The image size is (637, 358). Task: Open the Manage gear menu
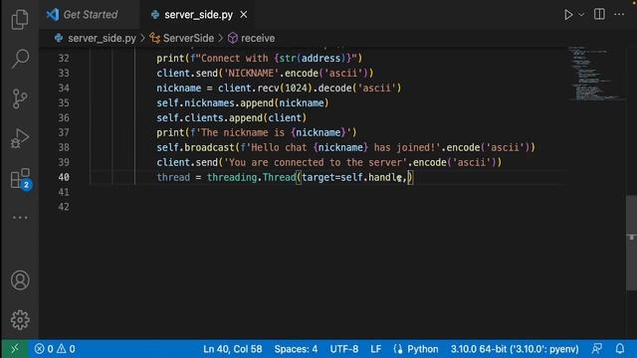(x=20, y=320)
